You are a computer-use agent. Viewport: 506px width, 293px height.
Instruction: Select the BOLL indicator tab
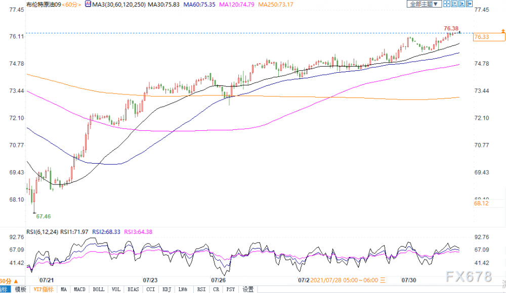click(x=99, y=289)
